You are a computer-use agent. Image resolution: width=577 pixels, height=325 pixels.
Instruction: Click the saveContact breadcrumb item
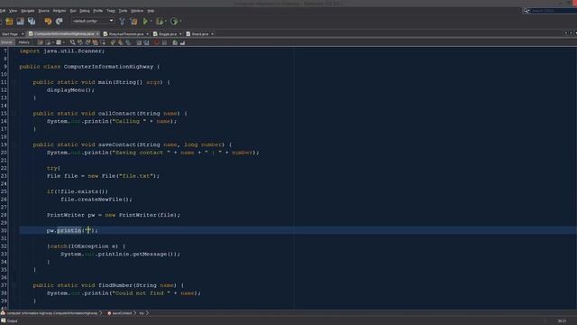tap(120, 313)
